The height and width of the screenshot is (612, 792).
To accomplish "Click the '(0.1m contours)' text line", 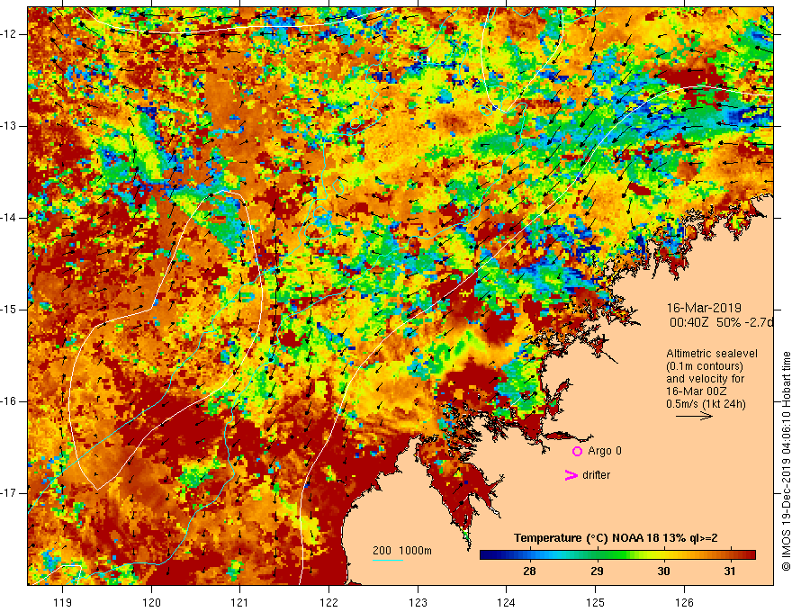I will [705, 366].
